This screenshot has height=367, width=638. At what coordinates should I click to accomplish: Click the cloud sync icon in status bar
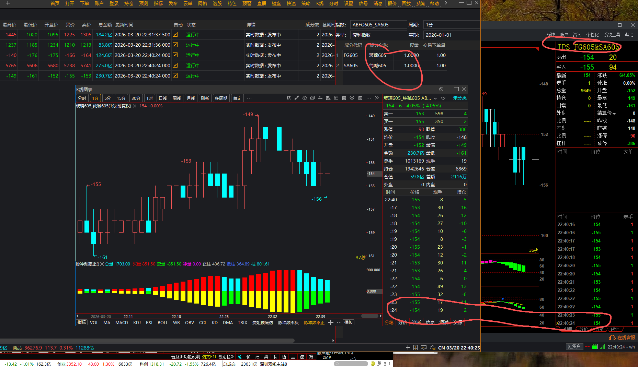(433, 347)
